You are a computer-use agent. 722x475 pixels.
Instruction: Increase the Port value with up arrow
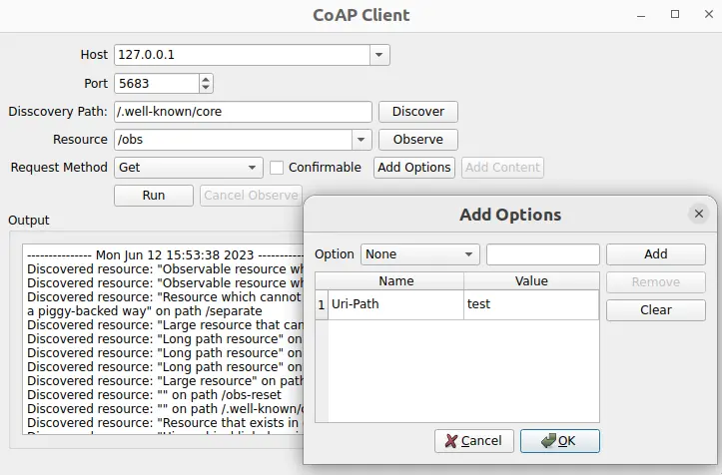click(206, 80)
